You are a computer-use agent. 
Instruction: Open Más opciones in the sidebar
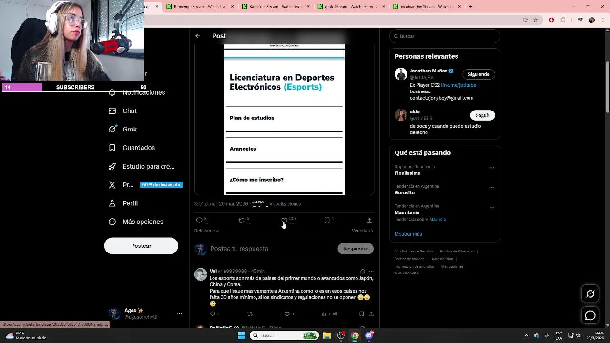(136, 222)
